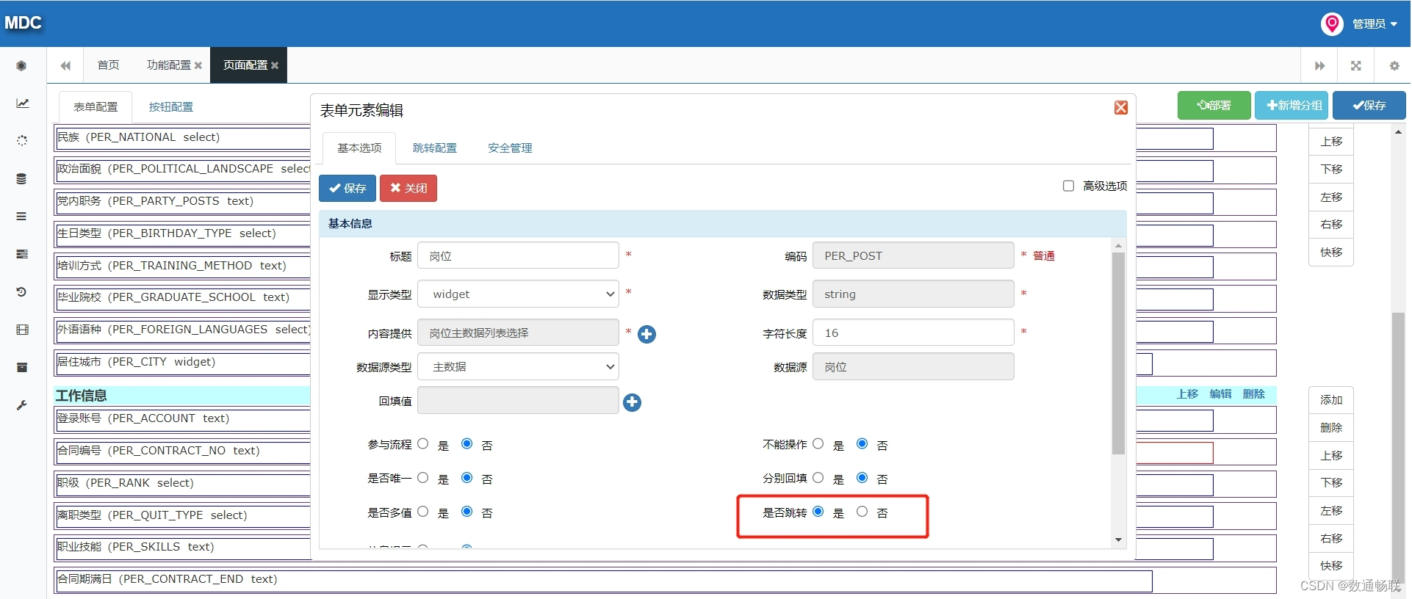Click the 编码 field showing PER_POST
This screenshot has width=1412, height=599.
913,256
